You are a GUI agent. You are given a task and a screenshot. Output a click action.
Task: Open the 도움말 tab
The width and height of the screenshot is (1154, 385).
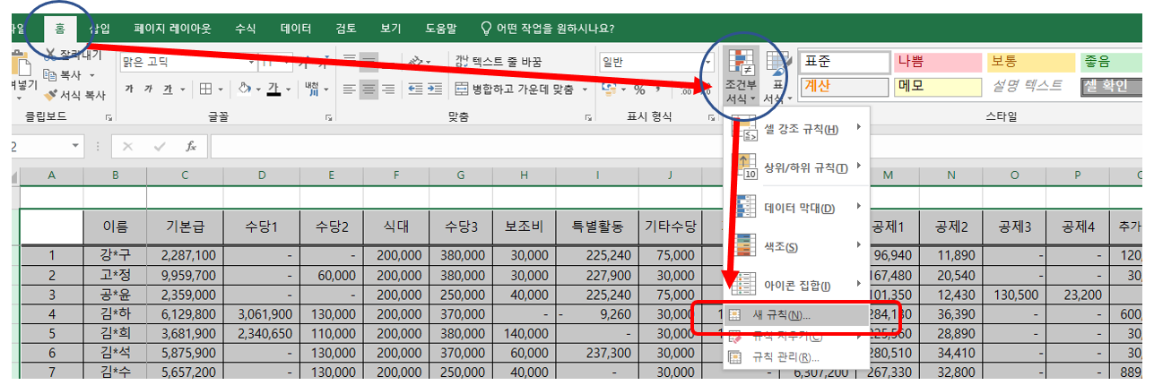[440, 28]
